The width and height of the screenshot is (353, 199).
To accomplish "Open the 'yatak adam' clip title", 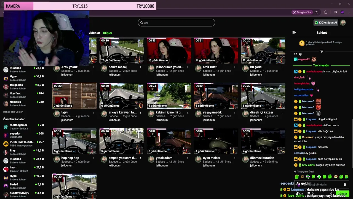I will click(164, 158).
